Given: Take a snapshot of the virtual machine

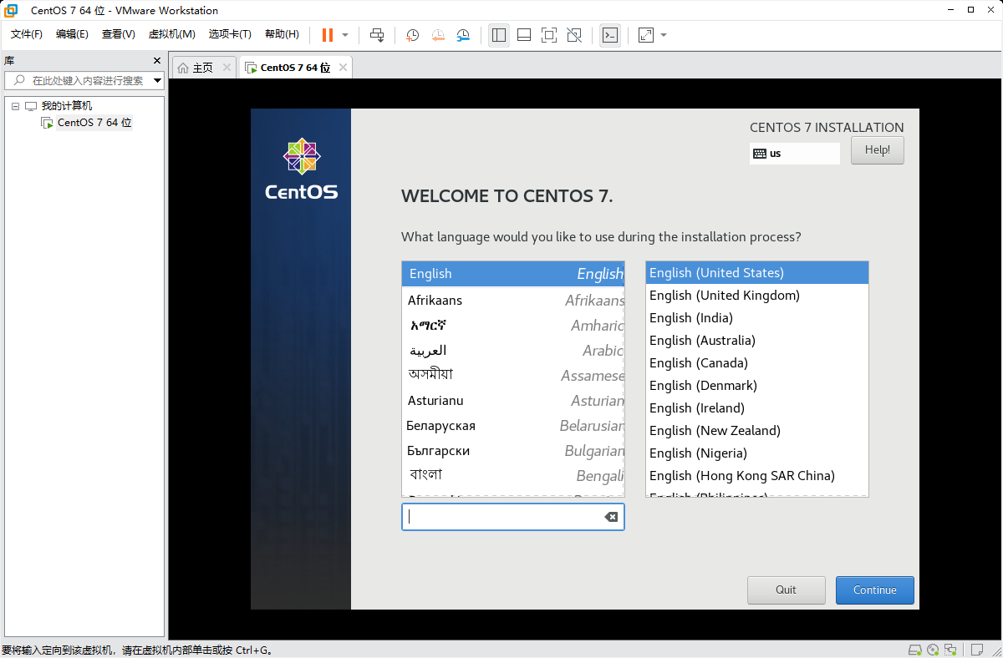Looking at the screenshot, I should (x=412, y=35).
